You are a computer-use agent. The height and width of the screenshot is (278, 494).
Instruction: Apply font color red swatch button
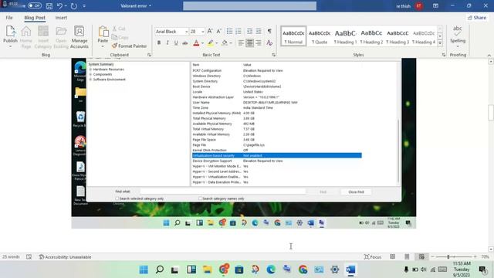click(x=196, y=43)
